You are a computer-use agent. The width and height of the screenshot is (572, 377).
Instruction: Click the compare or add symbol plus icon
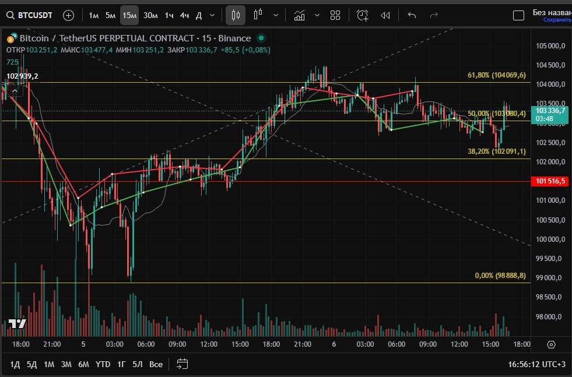[x=68, y=15]
